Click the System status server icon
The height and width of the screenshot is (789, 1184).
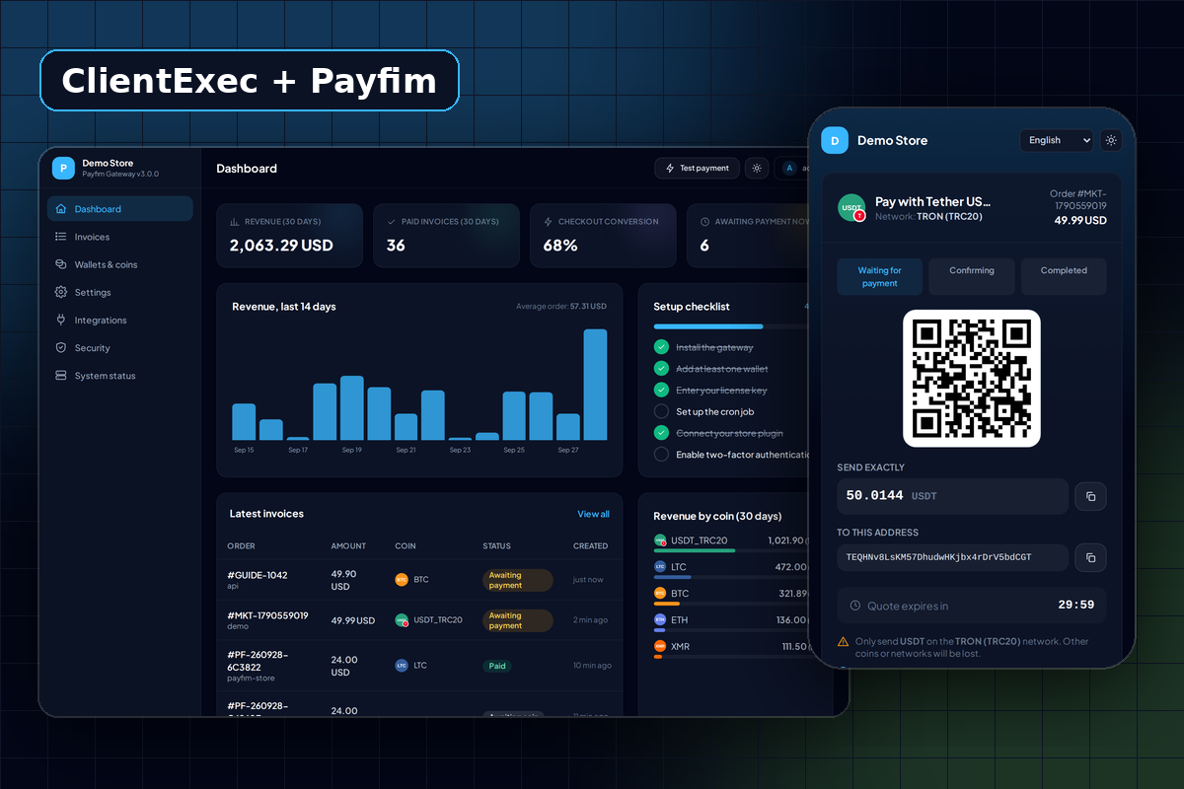pos(61,375)
